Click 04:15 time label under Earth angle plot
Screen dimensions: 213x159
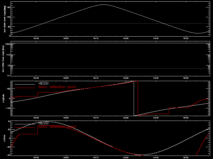(x=96, y=38)
